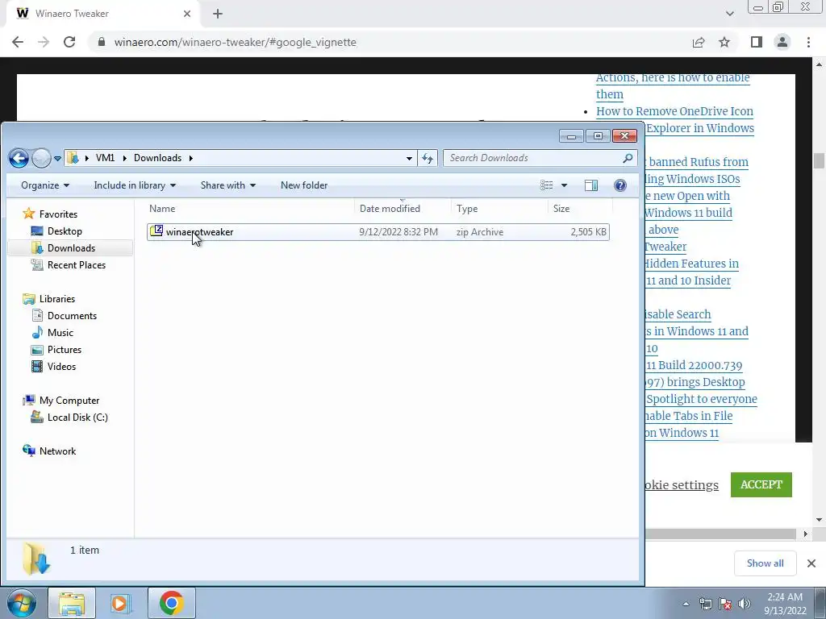Open Local Disk (C:)
The image size is (826, 619).
coord(77,418)
